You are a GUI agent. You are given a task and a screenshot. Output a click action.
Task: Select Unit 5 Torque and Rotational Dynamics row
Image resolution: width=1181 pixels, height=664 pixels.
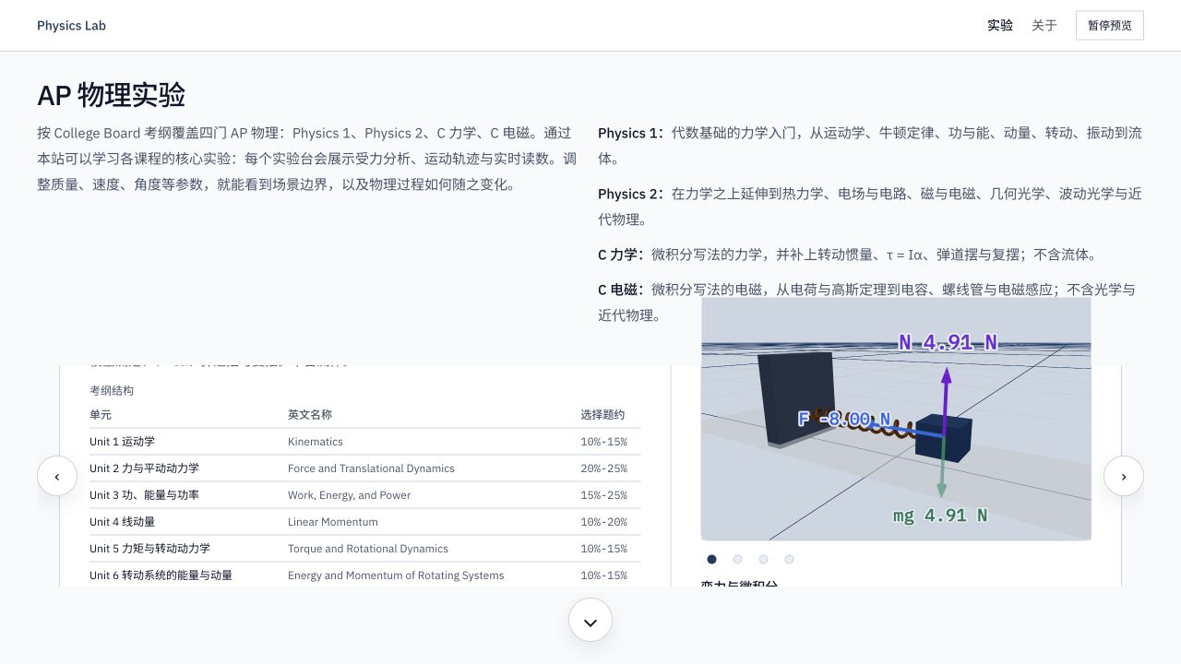click(x=364, y=549)
